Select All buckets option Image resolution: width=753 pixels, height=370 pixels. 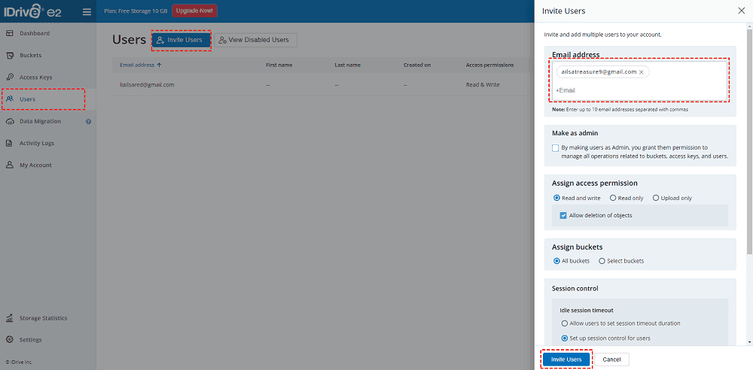(557, 261)
